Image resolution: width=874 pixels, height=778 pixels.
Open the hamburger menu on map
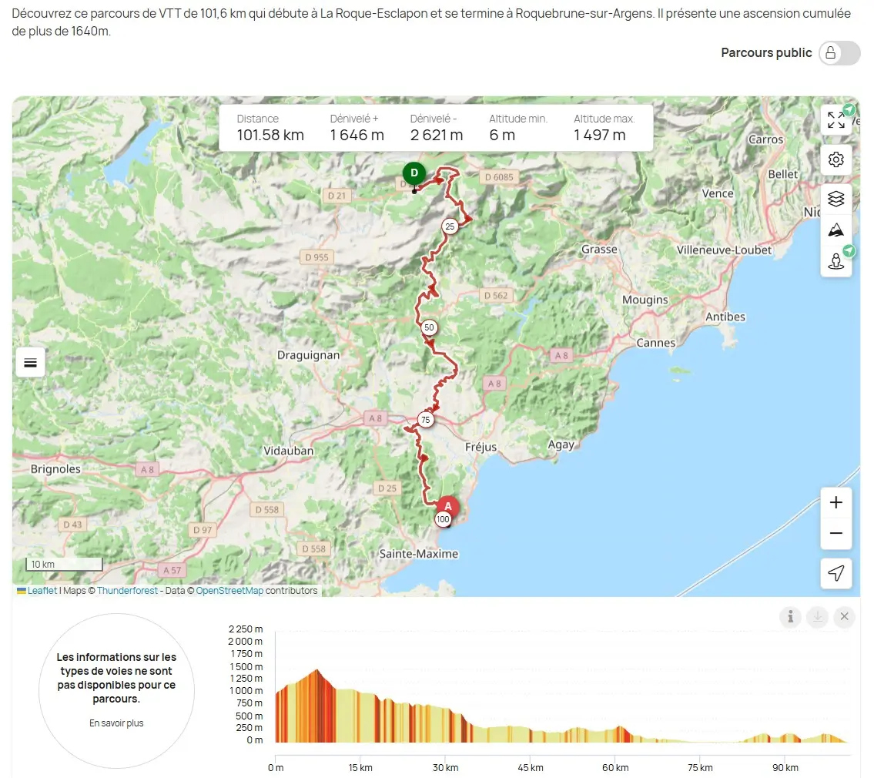coord(31,362)
